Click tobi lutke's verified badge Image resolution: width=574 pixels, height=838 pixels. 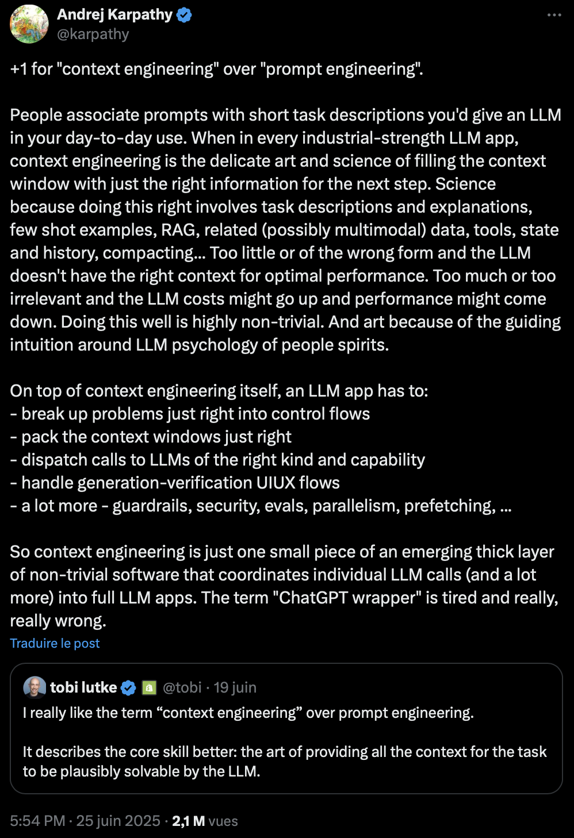128,687
